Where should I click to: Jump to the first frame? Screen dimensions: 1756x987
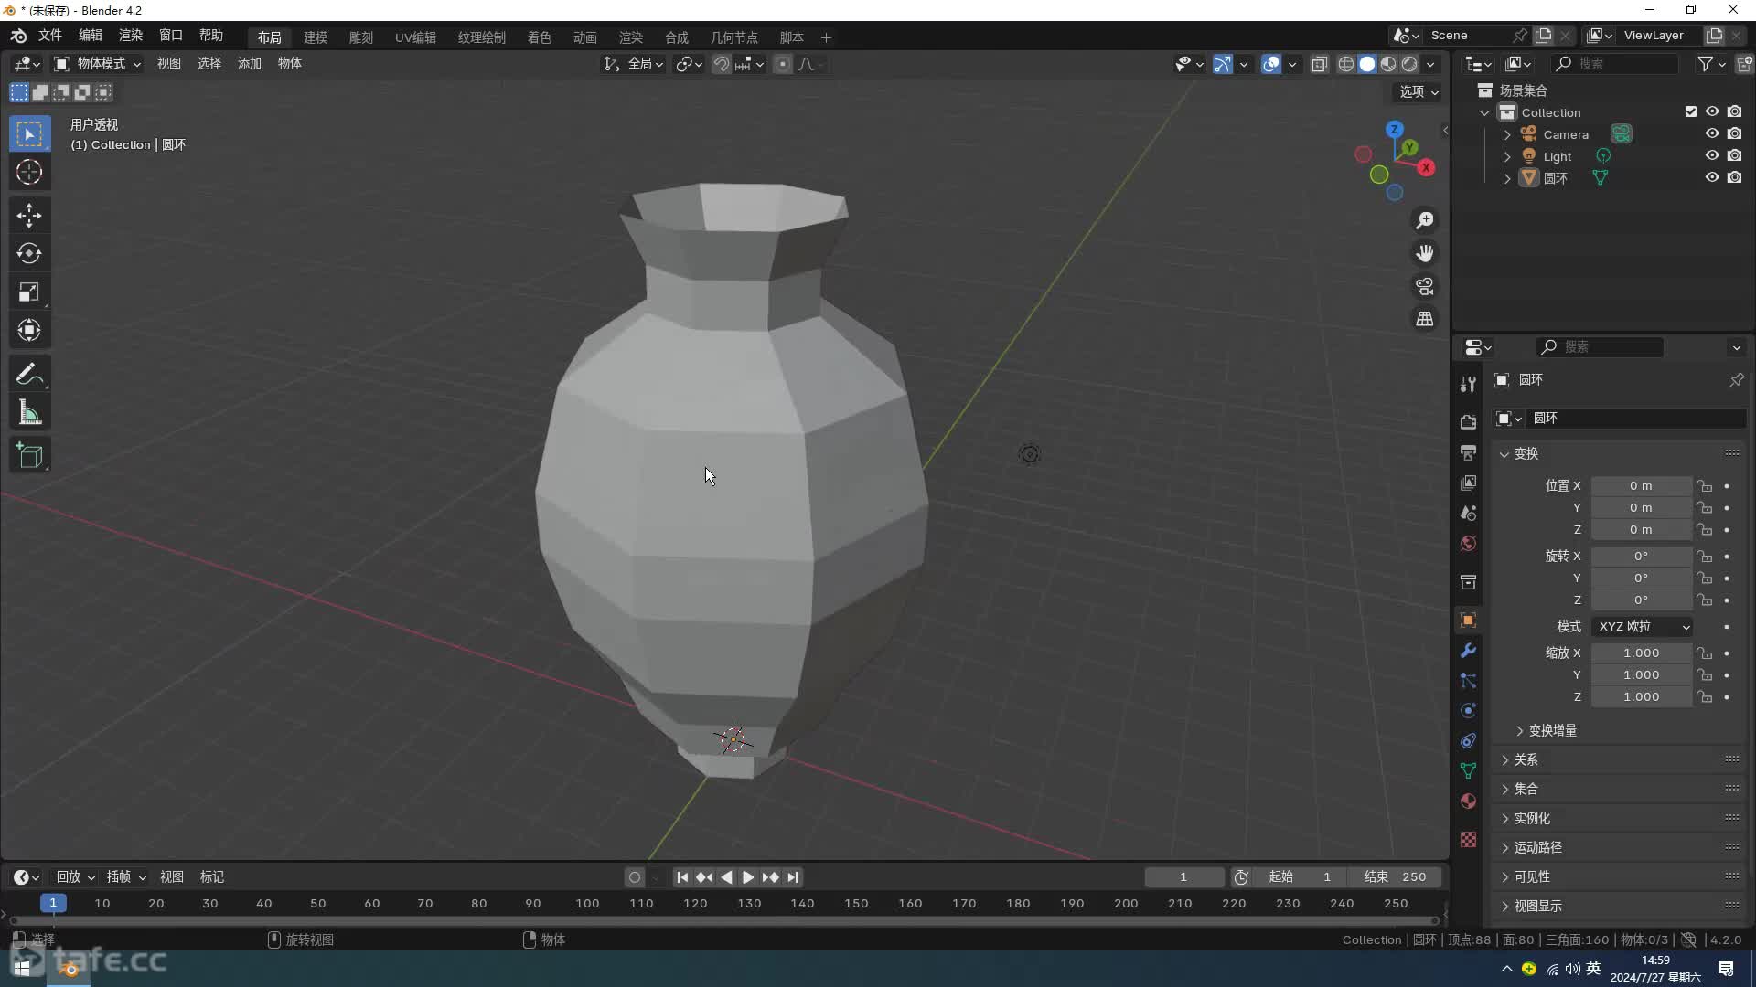point(682,877)
